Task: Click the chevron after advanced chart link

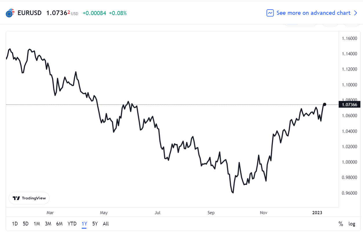Action: click(x=356, y=13)
